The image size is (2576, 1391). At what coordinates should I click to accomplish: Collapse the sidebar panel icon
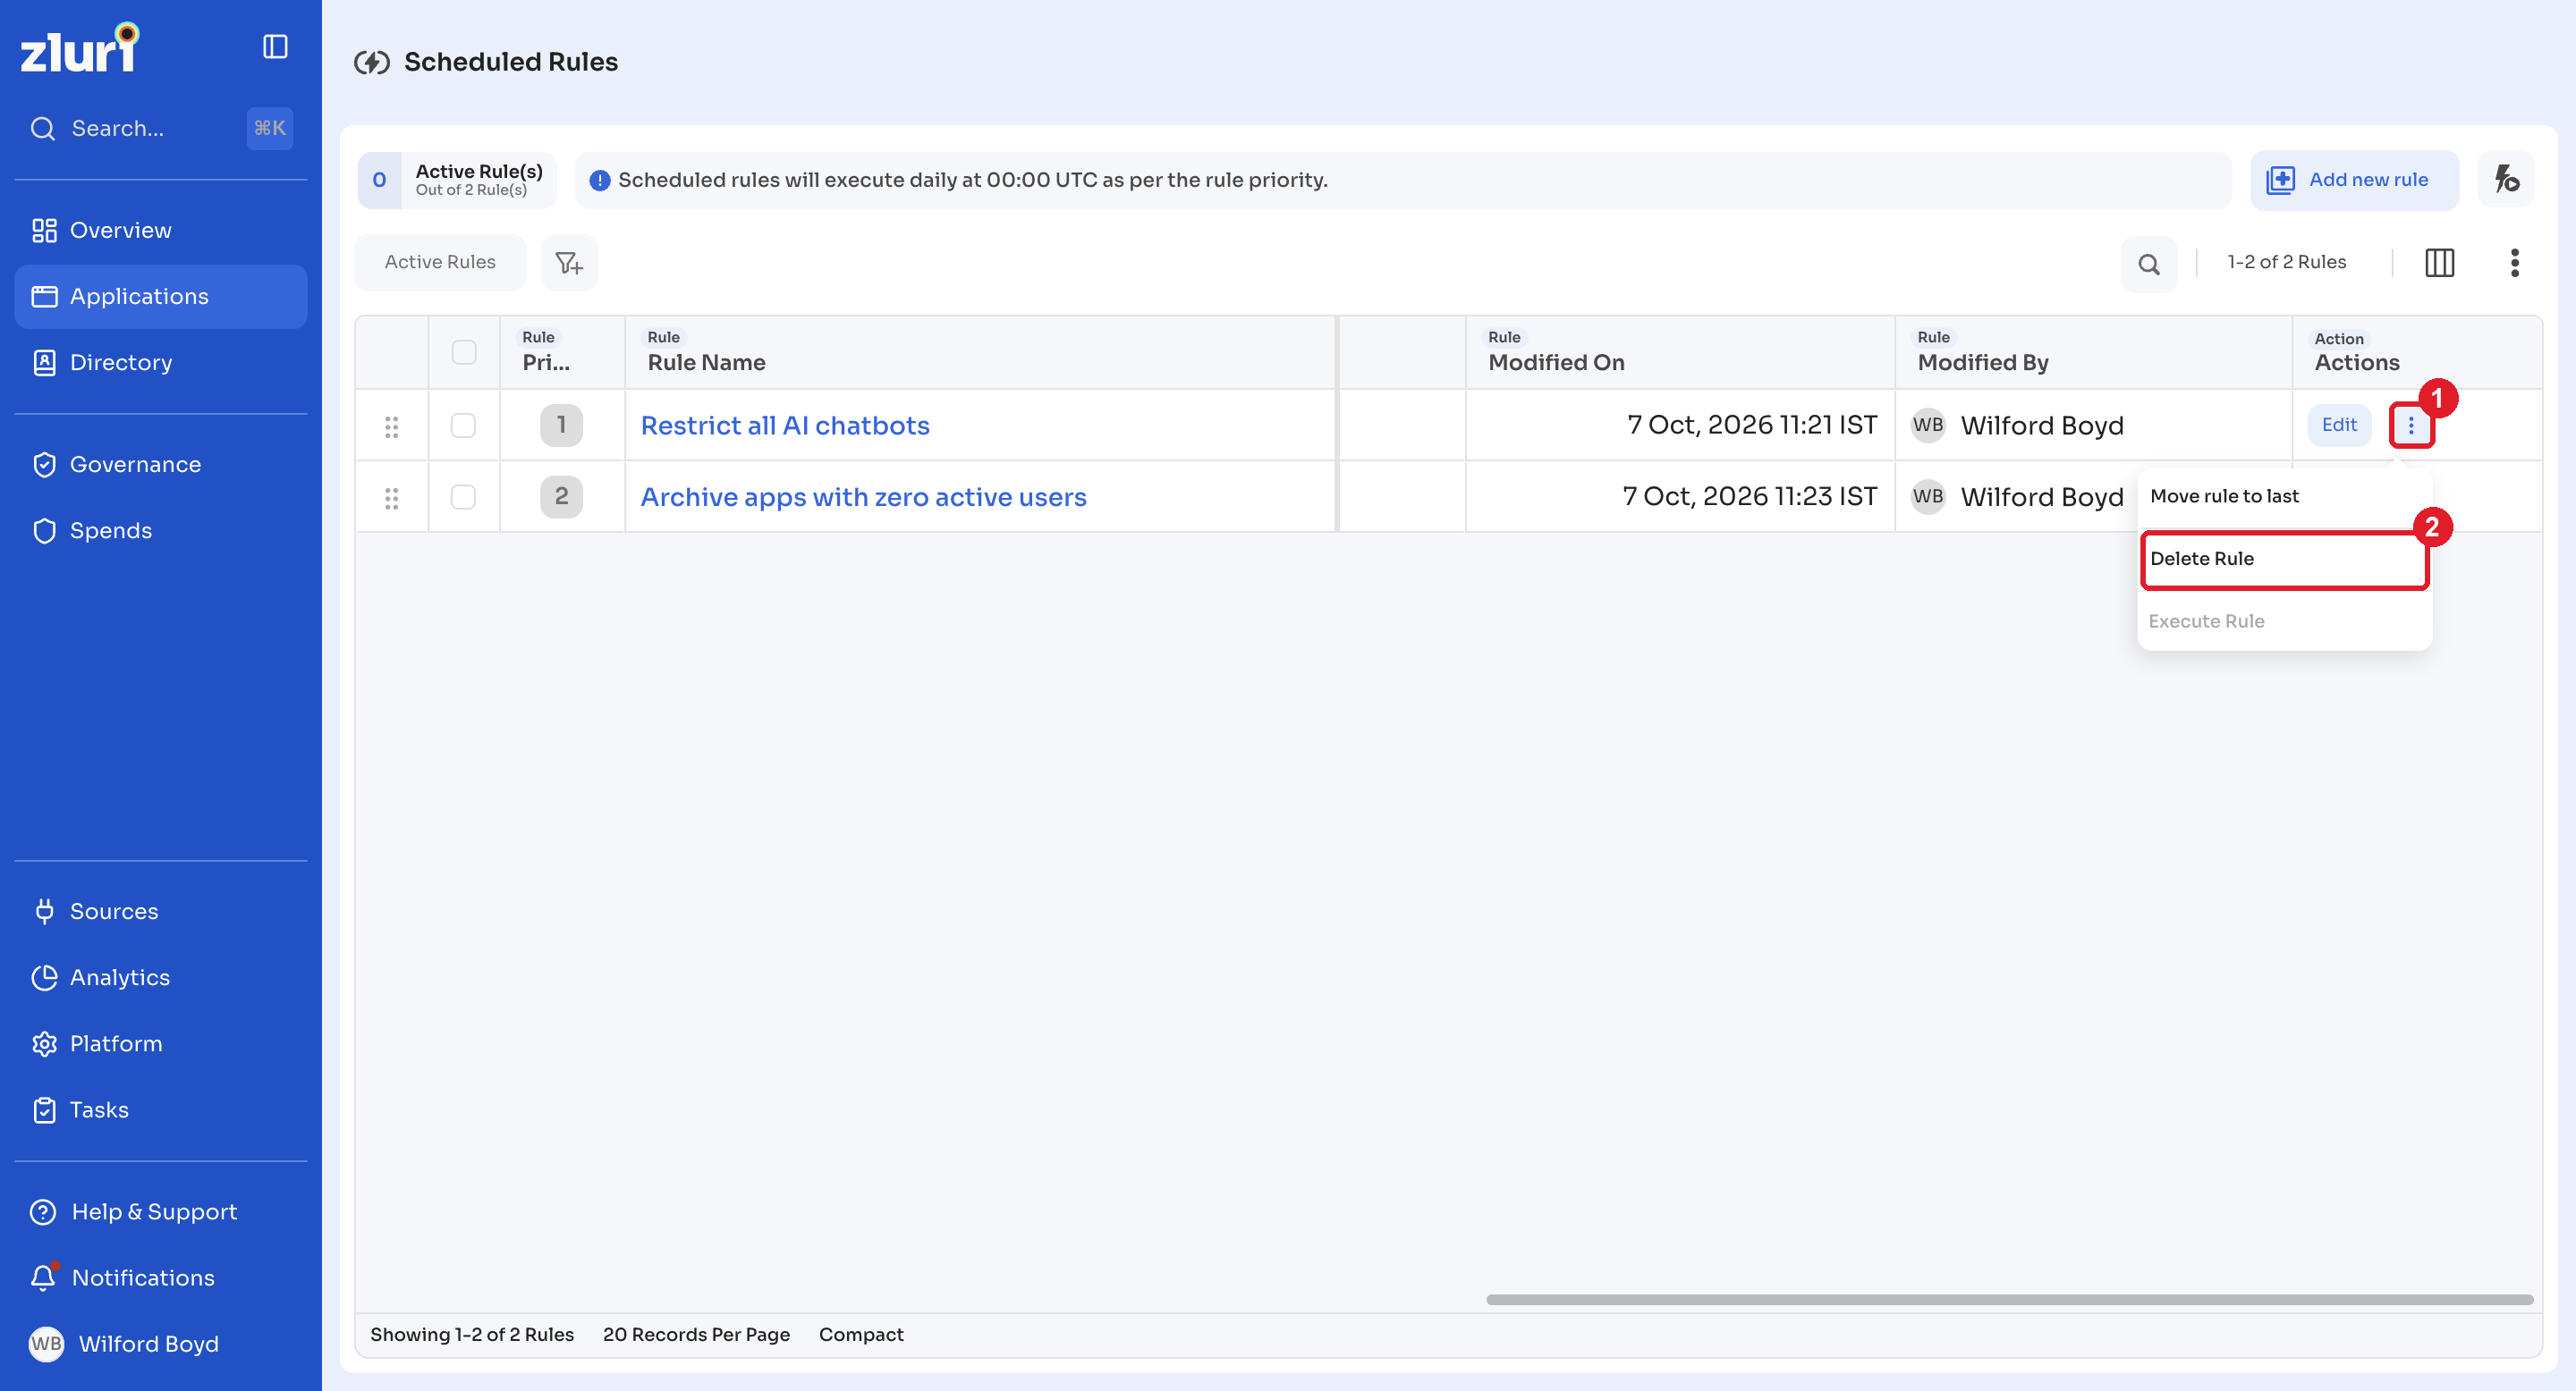point(275,47)
